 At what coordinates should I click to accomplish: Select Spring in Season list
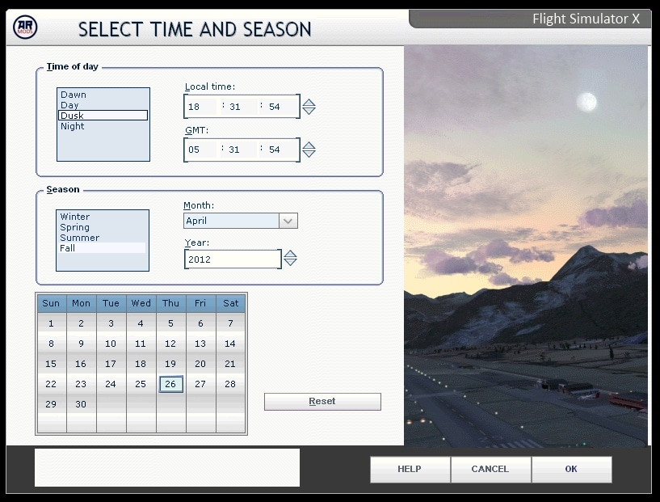tap(75, 227)
